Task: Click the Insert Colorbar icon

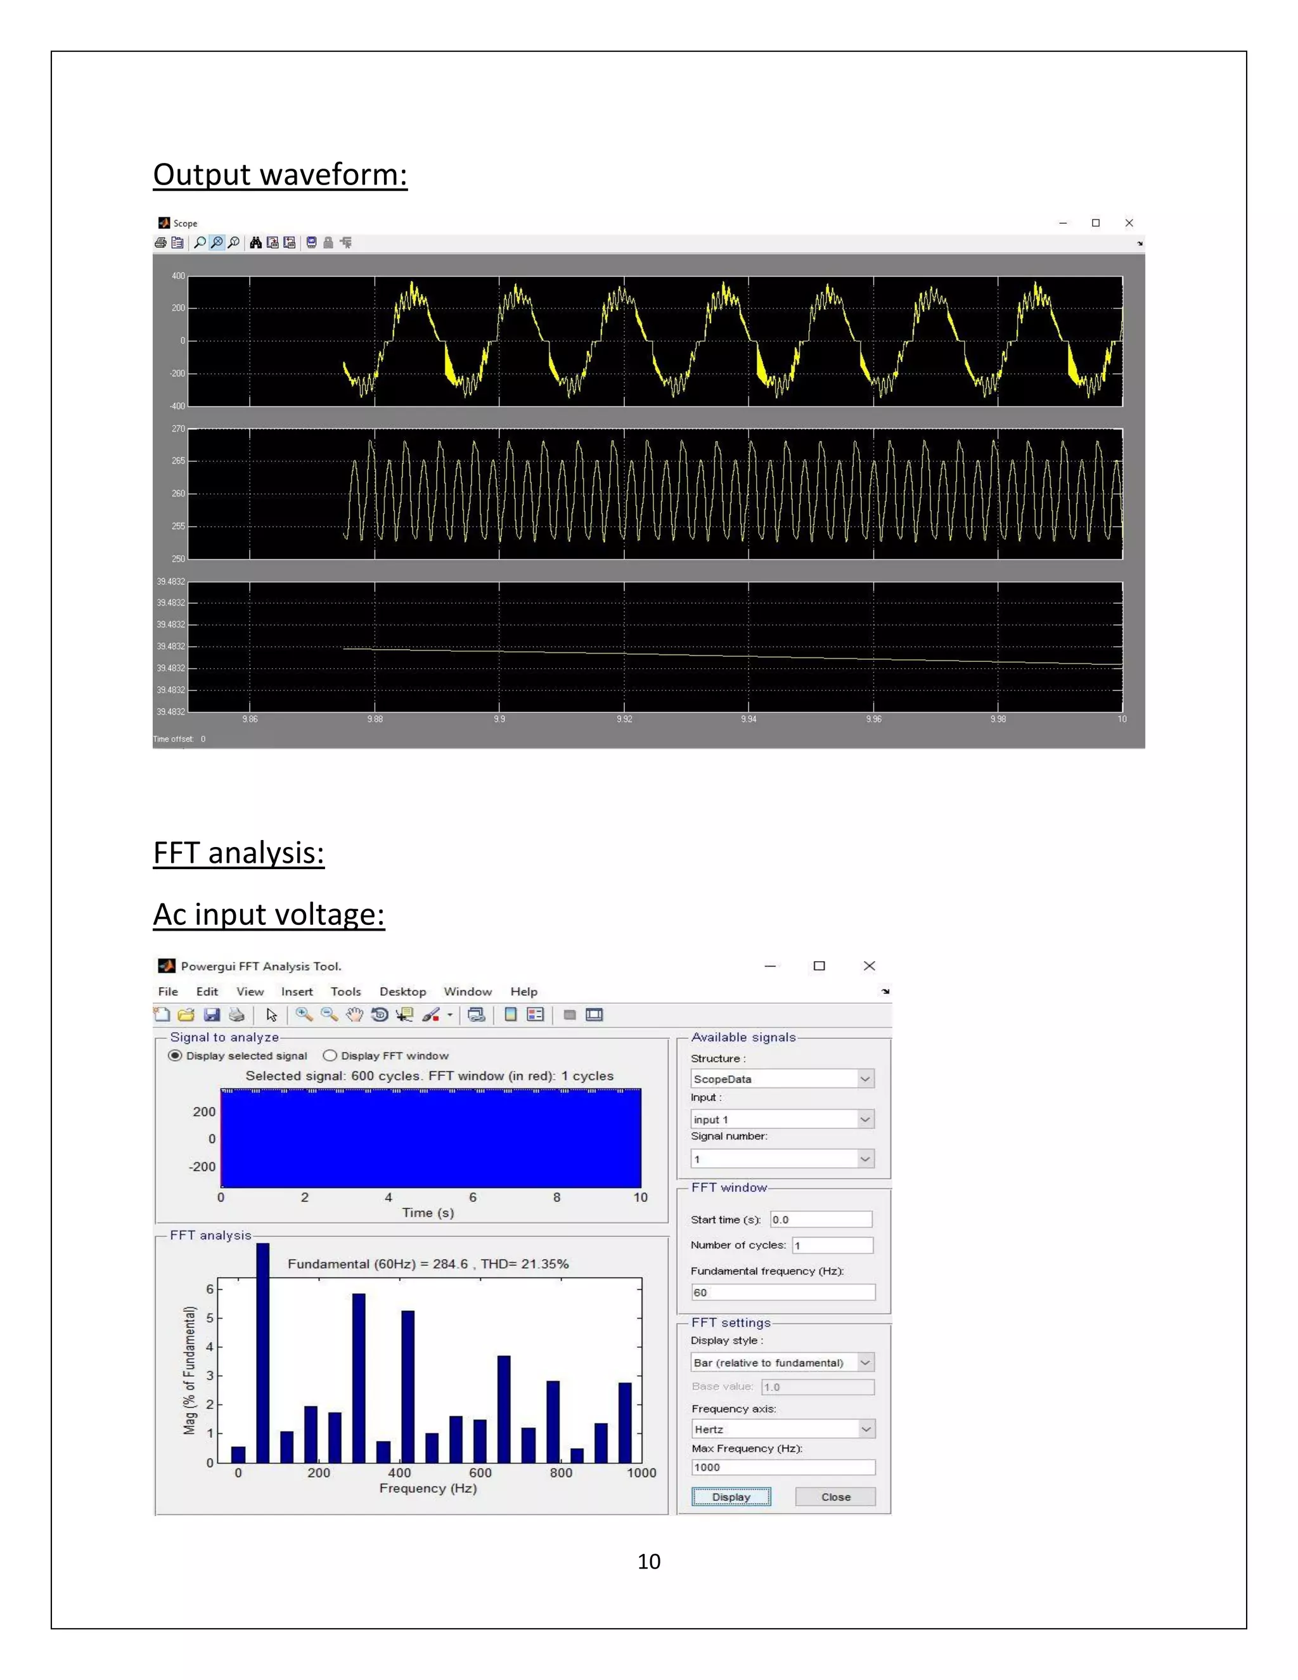Action: tap(511, 1014)
